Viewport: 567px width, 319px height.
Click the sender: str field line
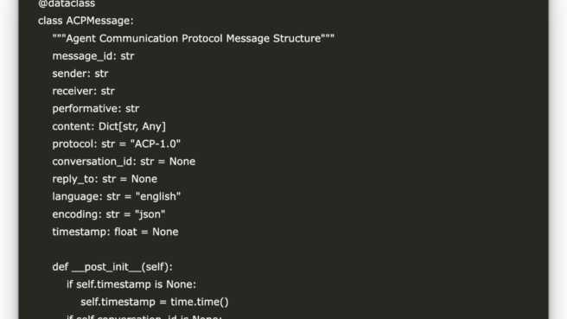tap(80, 73)
